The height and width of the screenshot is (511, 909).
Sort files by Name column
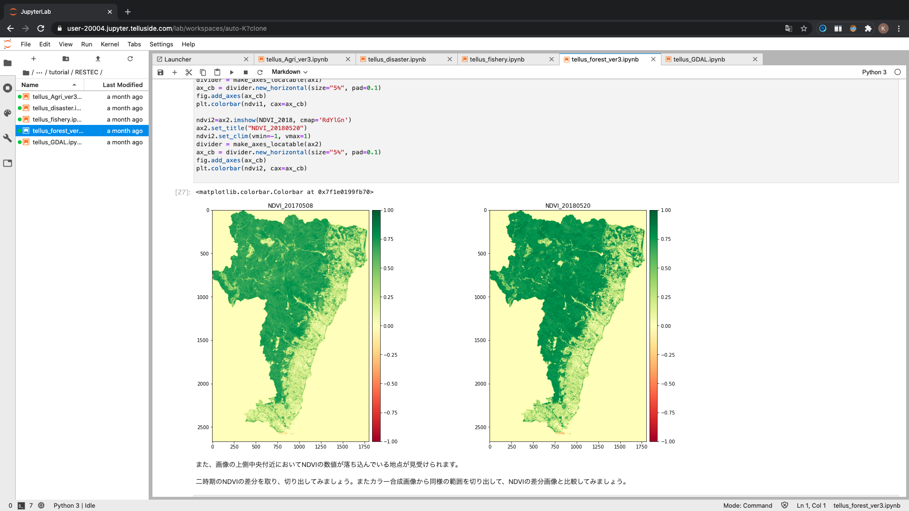click(50, 85)
